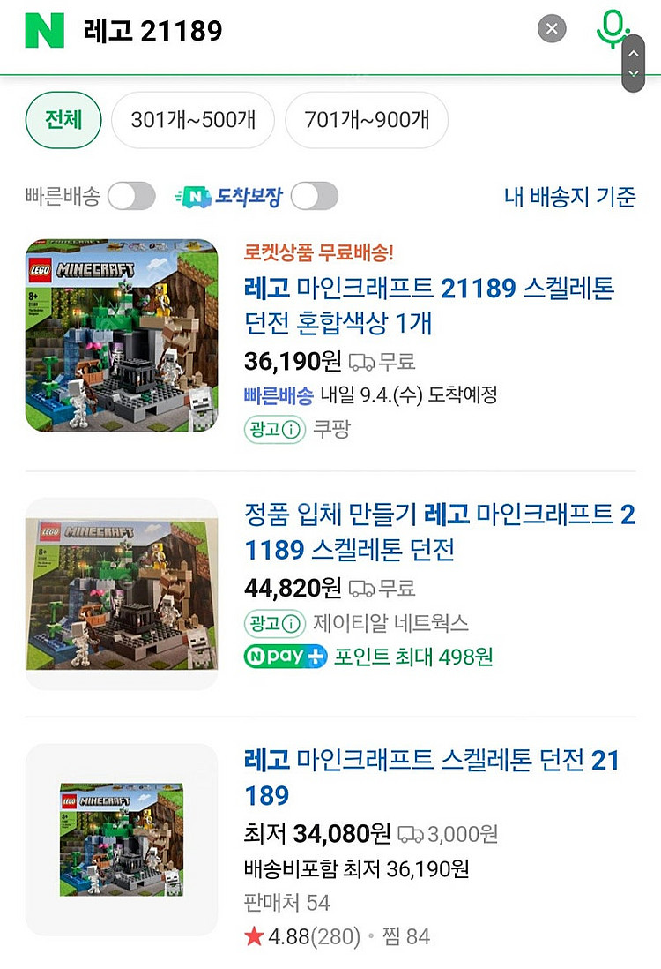Toggle the 빠른배송 switch

(131, 197)
